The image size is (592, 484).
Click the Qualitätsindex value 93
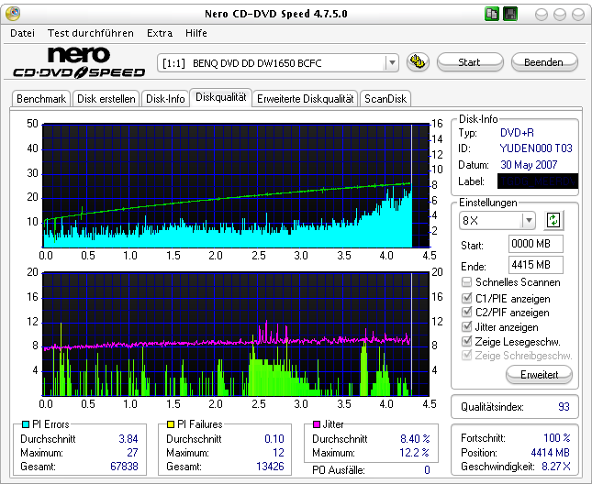(564, 407)
